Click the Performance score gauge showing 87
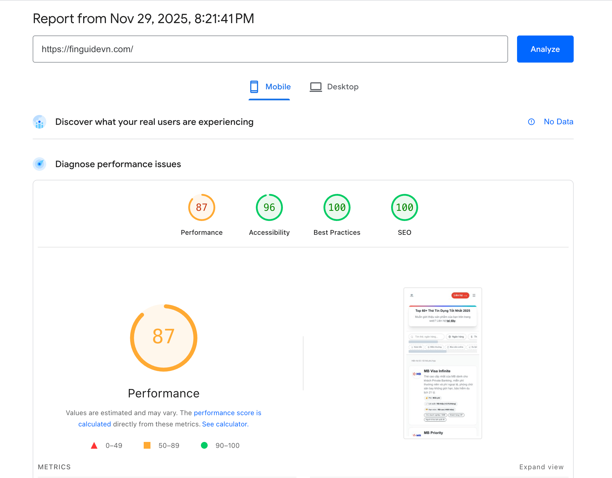The width and height of the screenshot is (612, 478). 201,207
